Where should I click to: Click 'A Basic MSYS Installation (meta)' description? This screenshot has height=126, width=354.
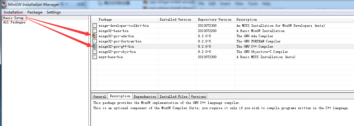(266, 57)
